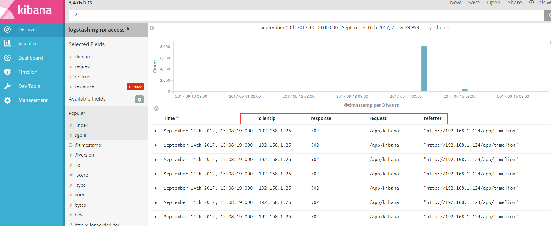Click the _score number type icon
Image resolution: width=551 pixels, height=226 pixels.
[x=71, y=175]
